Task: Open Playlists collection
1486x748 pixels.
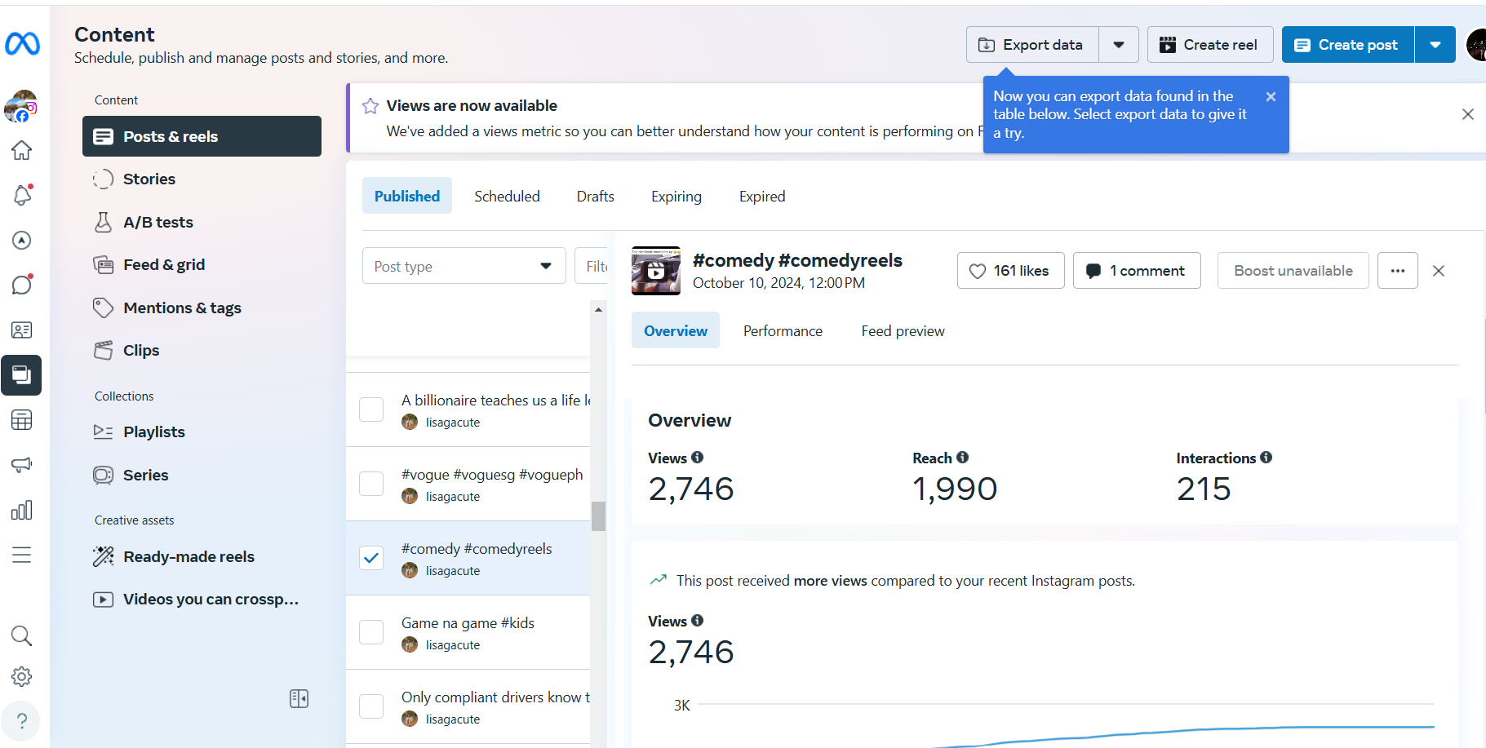Action: click(x=202, y=432)
